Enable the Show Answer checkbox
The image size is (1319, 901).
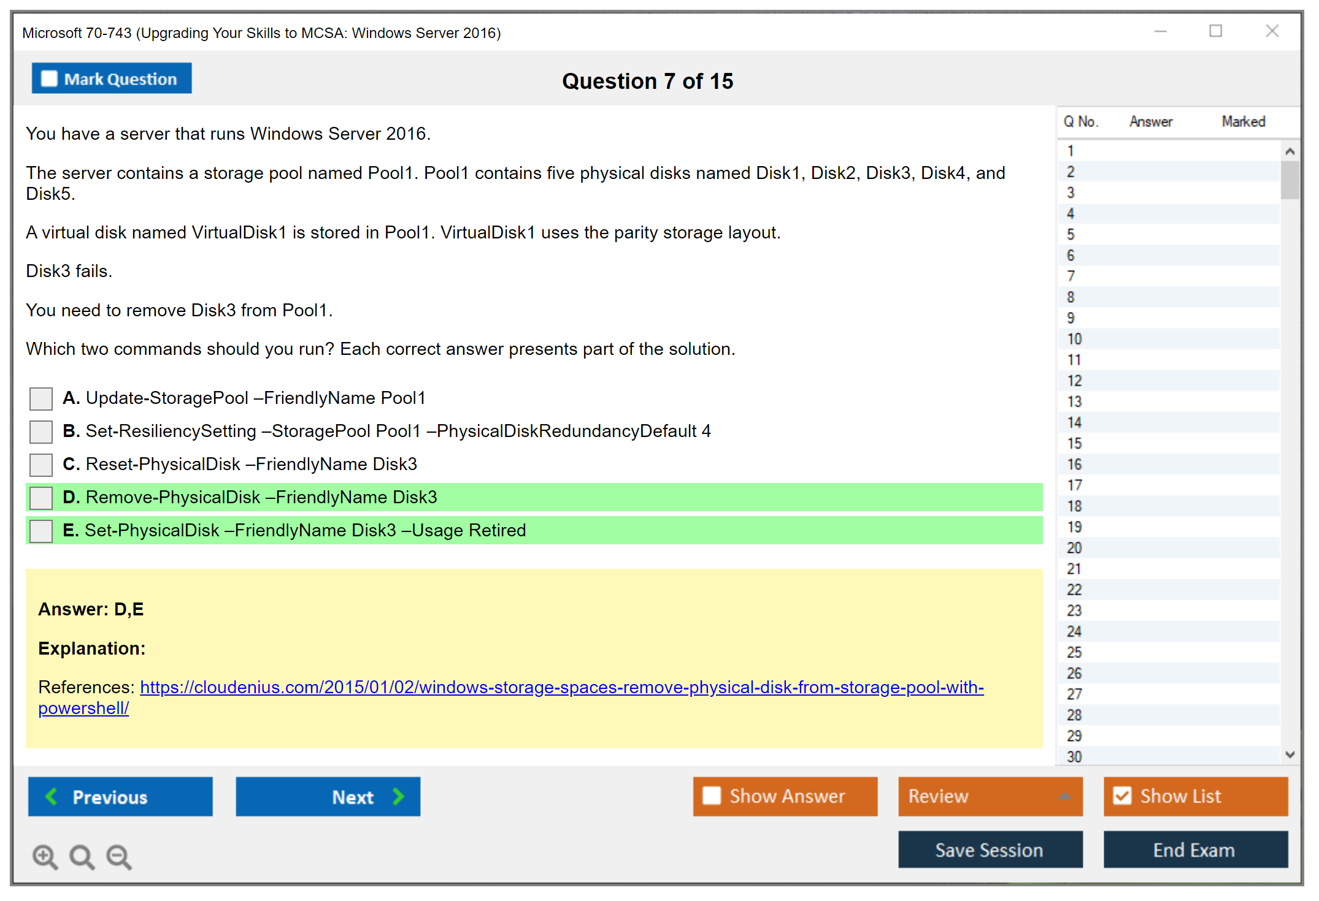712,796
